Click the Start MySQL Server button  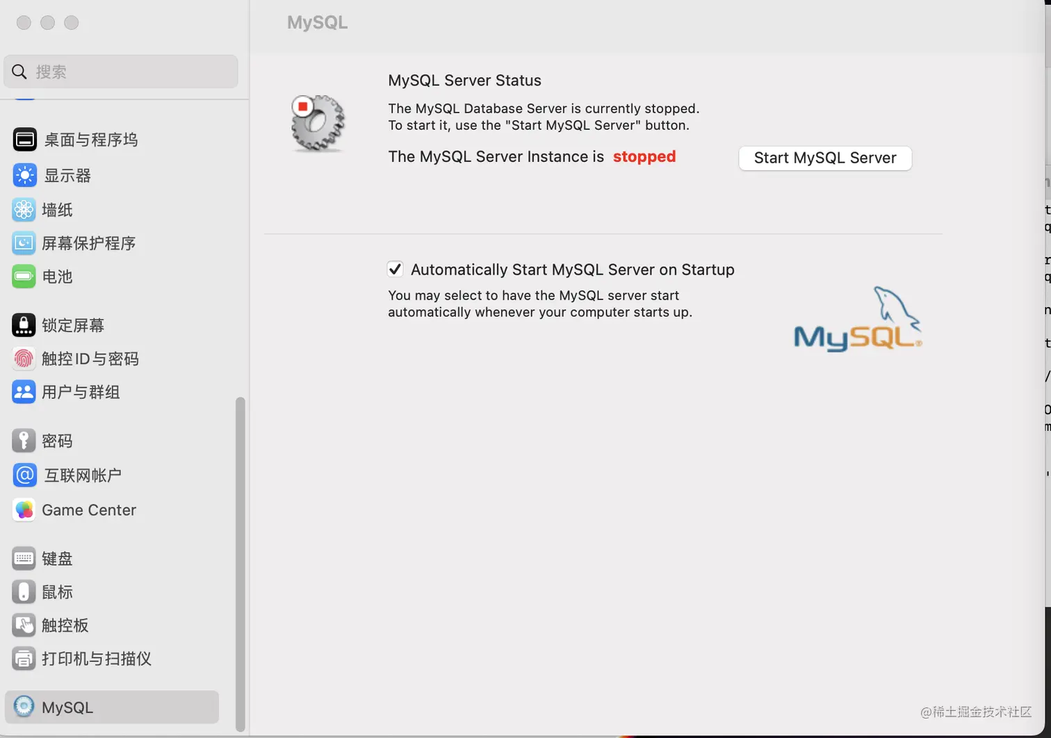[x=825, y=158]
